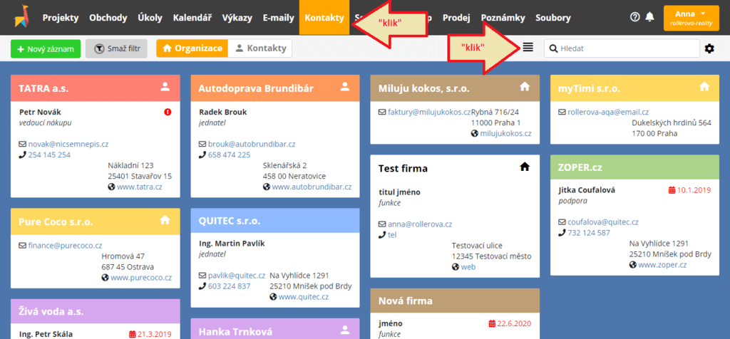Screen dimensions: 730x339
Task: Email pavlik@quitec.cz
Action: coord(237,276)
